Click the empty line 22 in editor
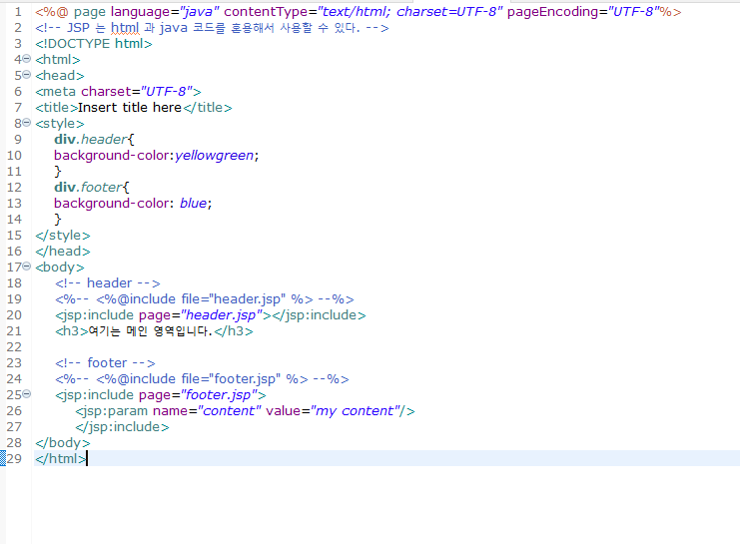Image resolution: width=740 pixels, height=544 pixels. point(385,347)
